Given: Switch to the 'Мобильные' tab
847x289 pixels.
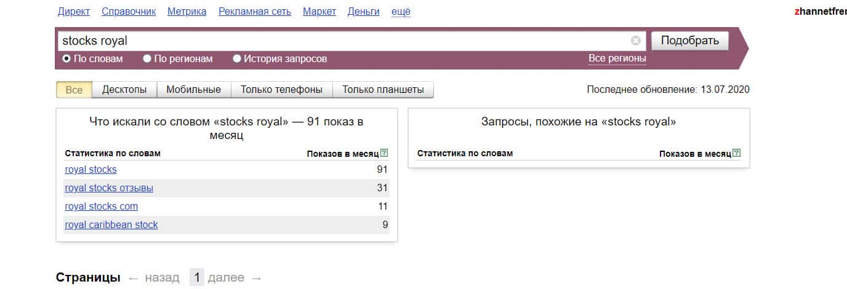Looking at the screenshot, I should click(194, 90).
